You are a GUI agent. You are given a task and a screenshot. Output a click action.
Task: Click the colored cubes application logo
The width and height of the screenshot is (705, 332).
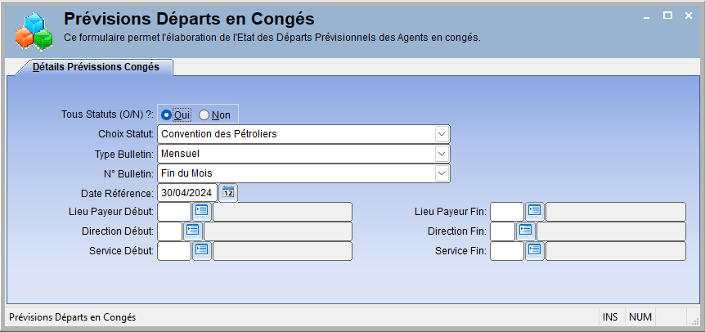[x=34, y=31]
